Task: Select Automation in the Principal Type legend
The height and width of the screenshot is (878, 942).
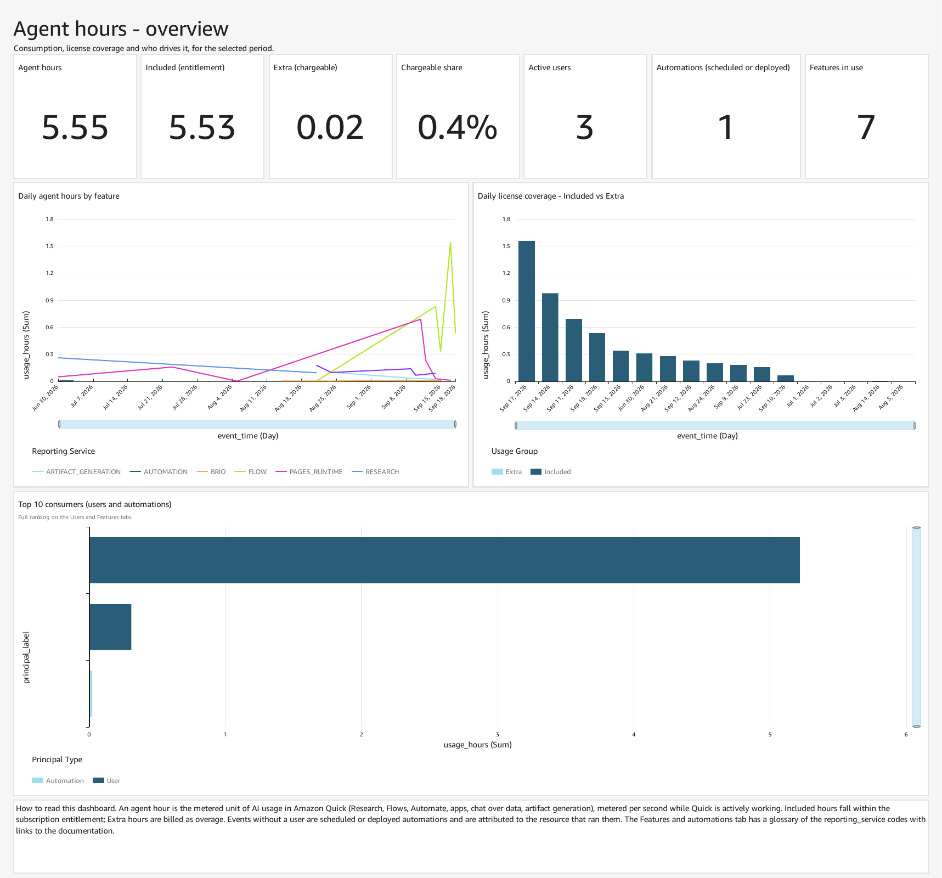Action: pos(58,781)
